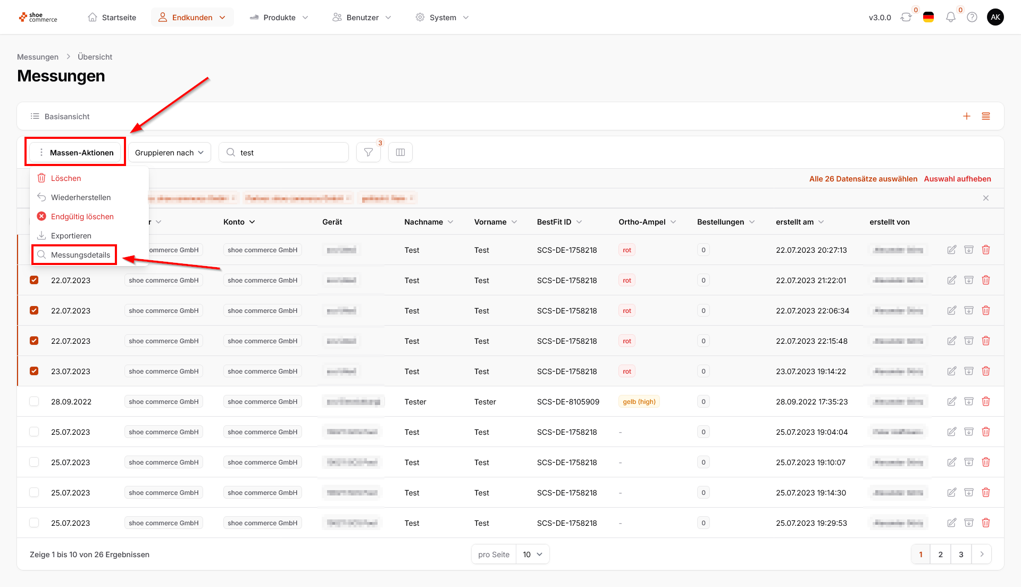The width and height of the screenshot is (1021, 587).
Task: Click the filter funnel icon
Action: coord(368,153)
